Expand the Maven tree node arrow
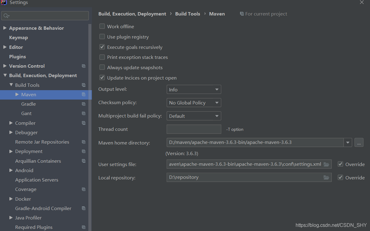The width and height of the screenshot is (370, 231). 17,95
